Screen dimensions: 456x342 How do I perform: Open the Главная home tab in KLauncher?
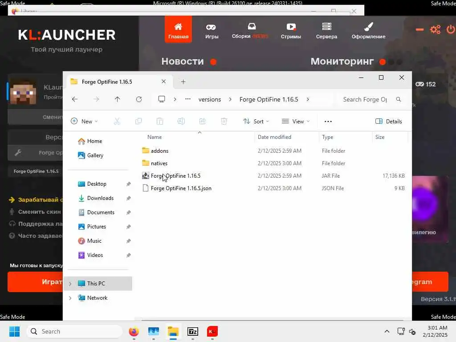click(x=178, y=30)
